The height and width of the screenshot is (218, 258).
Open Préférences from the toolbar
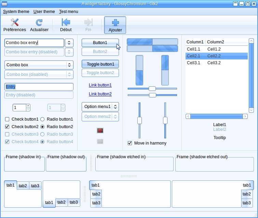coord(15,25)
